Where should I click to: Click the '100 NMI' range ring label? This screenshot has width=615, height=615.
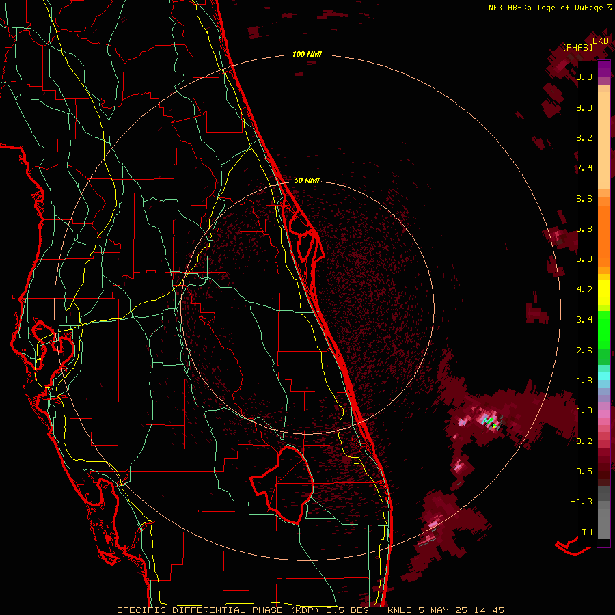tap(307, 54)
